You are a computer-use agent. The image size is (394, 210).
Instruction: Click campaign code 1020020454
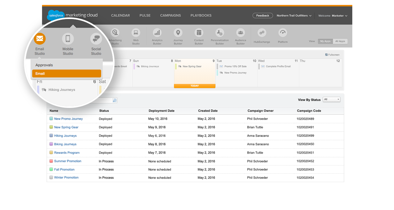point(305,178)
